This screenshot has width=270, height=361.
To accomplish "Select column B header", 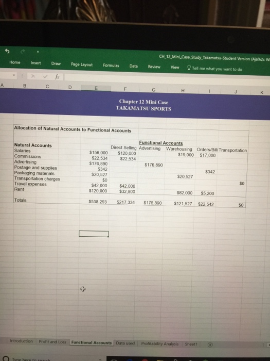I will point(25,86).
